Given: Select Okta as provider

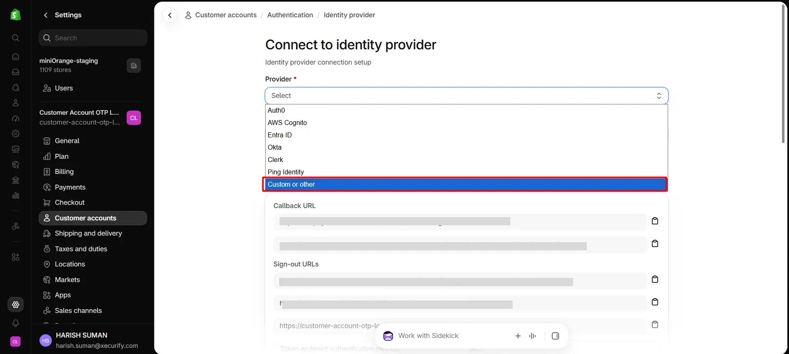Looking at the screenshot, I should [x=466, y=147].
